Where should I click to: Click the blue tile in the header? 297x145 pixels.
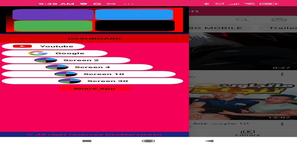coord(134,14)
